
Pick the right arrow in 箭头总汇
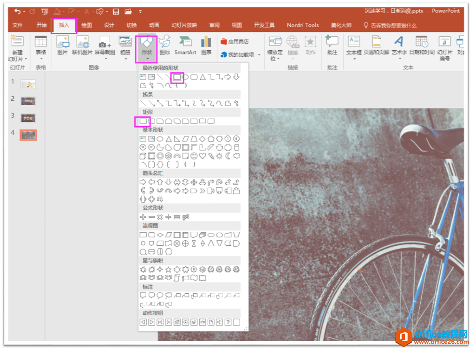coord(143,182)
